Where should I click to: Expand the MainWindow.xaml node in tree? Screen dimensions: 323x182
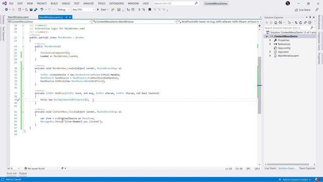pyautogui.click(x=271, y=56)
